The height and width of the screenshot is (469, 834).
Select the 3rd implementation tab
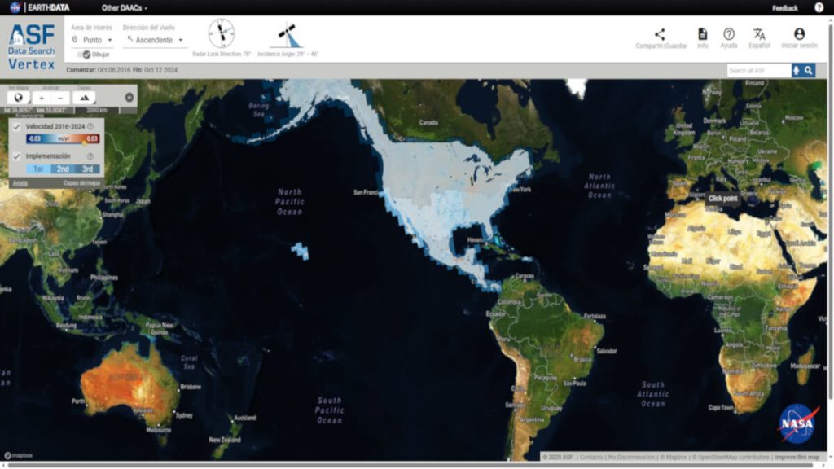(87, 169)
